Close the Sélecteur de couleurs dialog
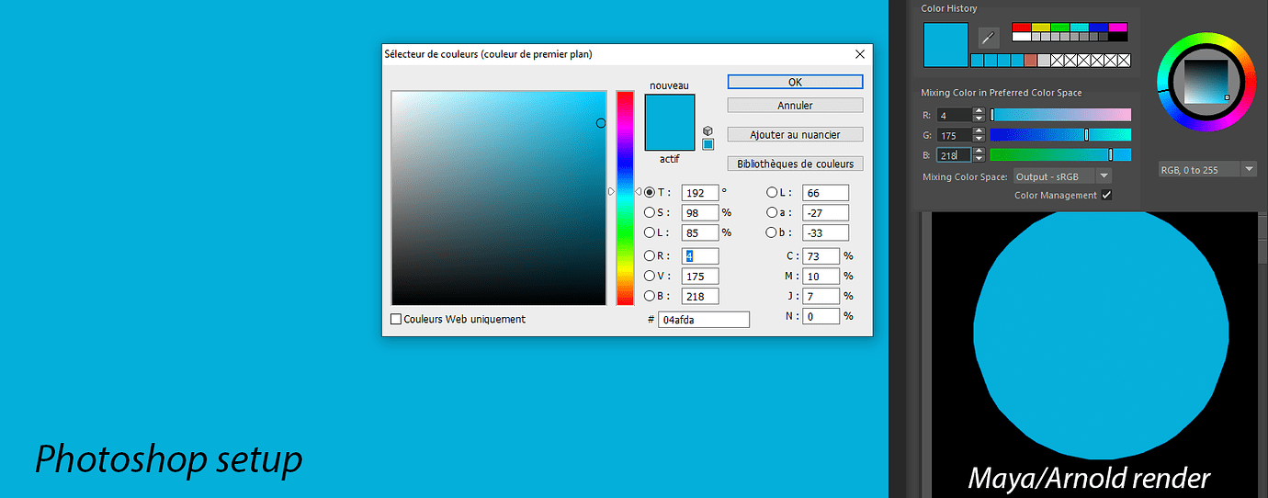The image size is (1268, 498). [860, 54]
